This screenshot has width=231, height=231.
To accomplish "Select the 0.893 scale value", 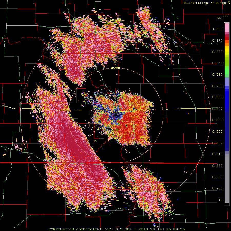I will point(217,52).
